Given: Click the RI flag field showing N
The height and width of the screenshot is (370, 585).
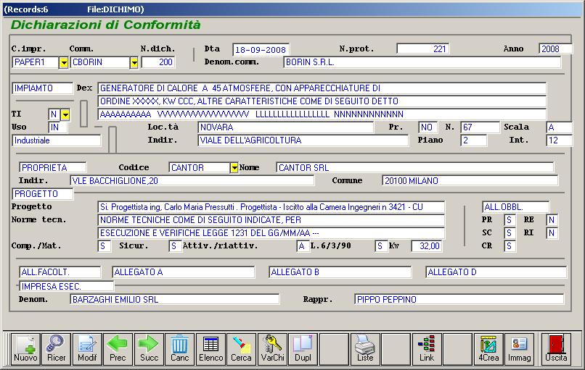Looking at the screenshot, I should [552, 233].
